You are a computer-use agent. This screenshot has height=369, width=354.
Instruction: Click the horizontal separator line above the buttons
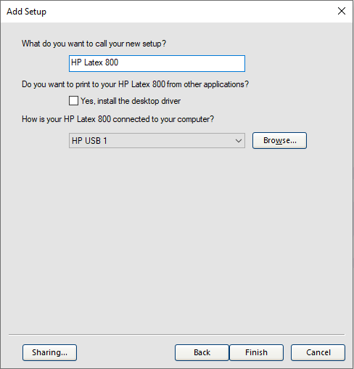click(176, 335)
